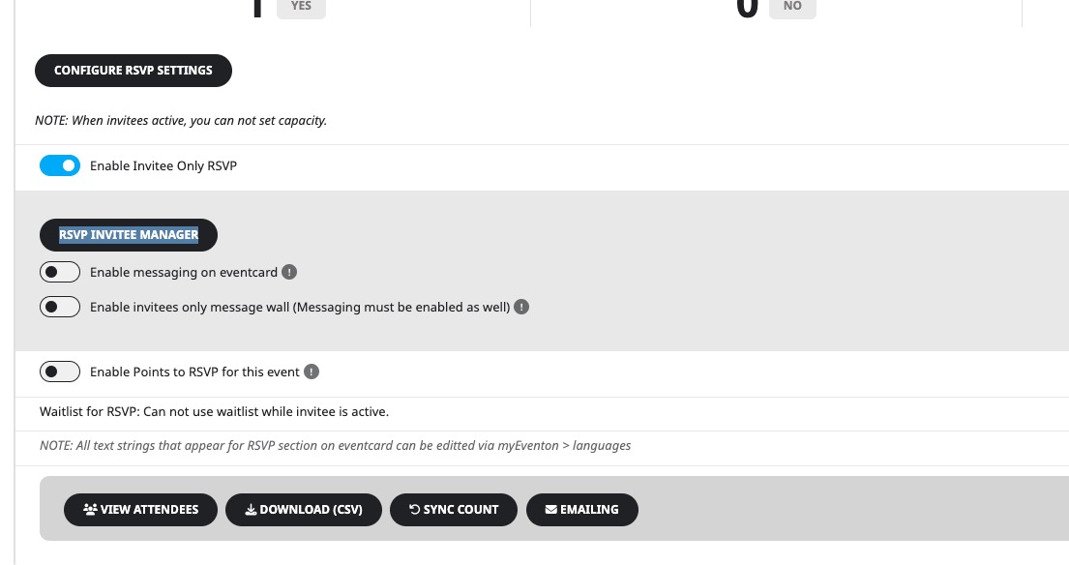1069x565 pixels.
Task: Click View Attendees button
Action: click(140, 510)
